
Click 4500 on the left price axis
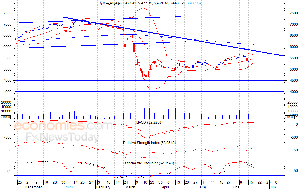click(7, 81)
